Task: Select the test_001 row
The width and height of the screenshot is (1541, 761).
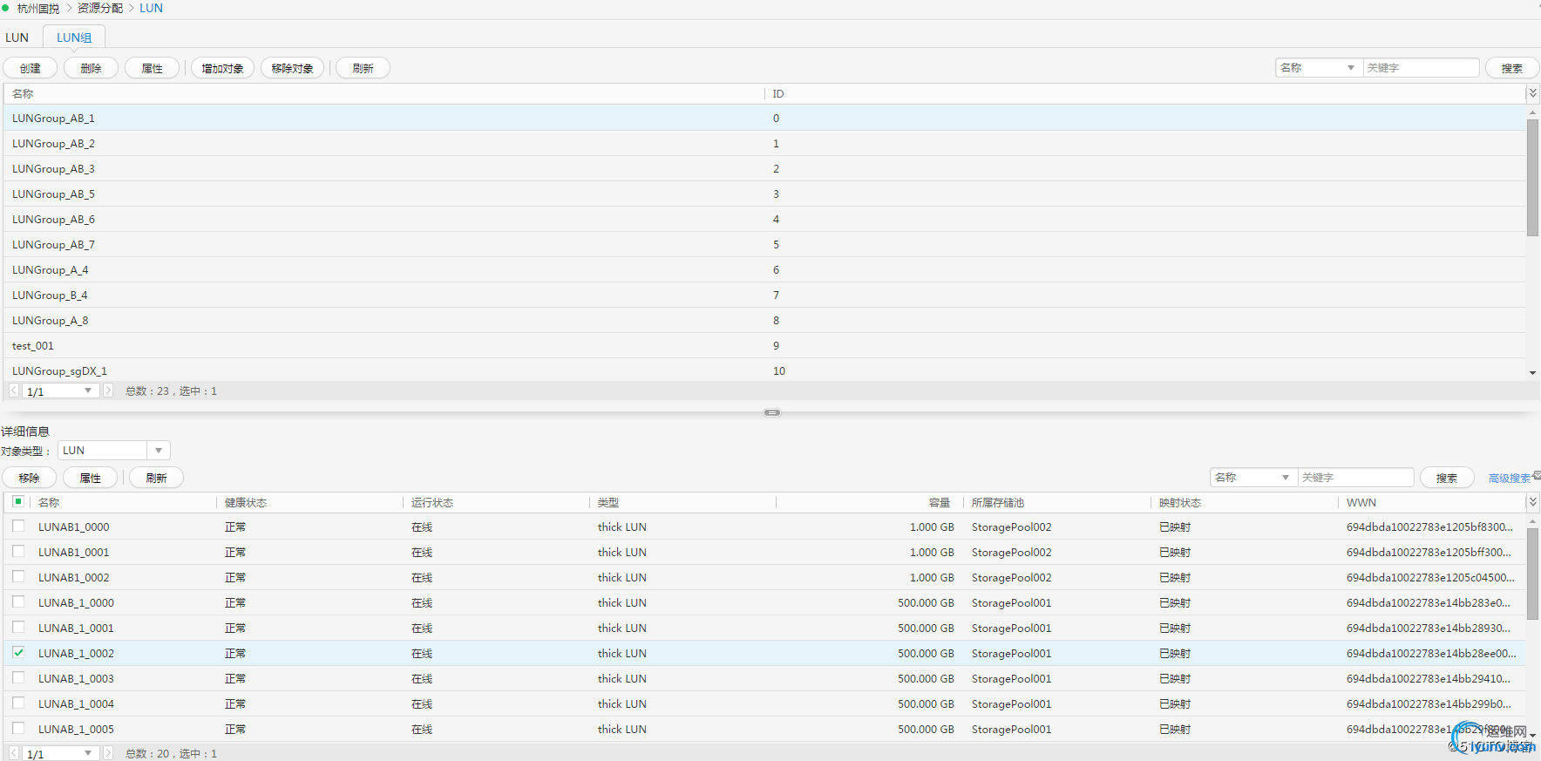Action: [x=764, y=345]
